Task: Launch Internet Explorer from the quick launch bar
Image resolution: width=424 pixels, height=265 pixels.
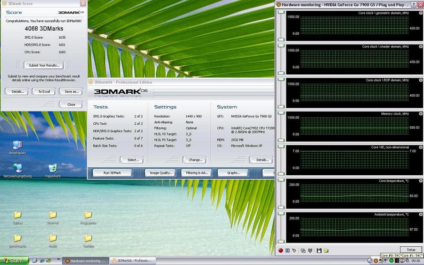Action: (42, 261)
